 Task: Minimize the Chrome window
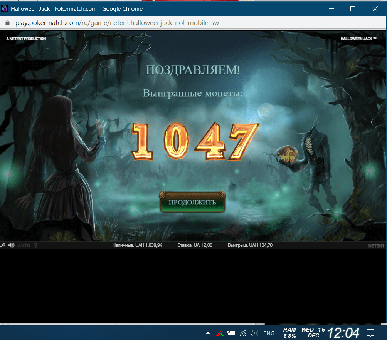[x=331, y=9]
